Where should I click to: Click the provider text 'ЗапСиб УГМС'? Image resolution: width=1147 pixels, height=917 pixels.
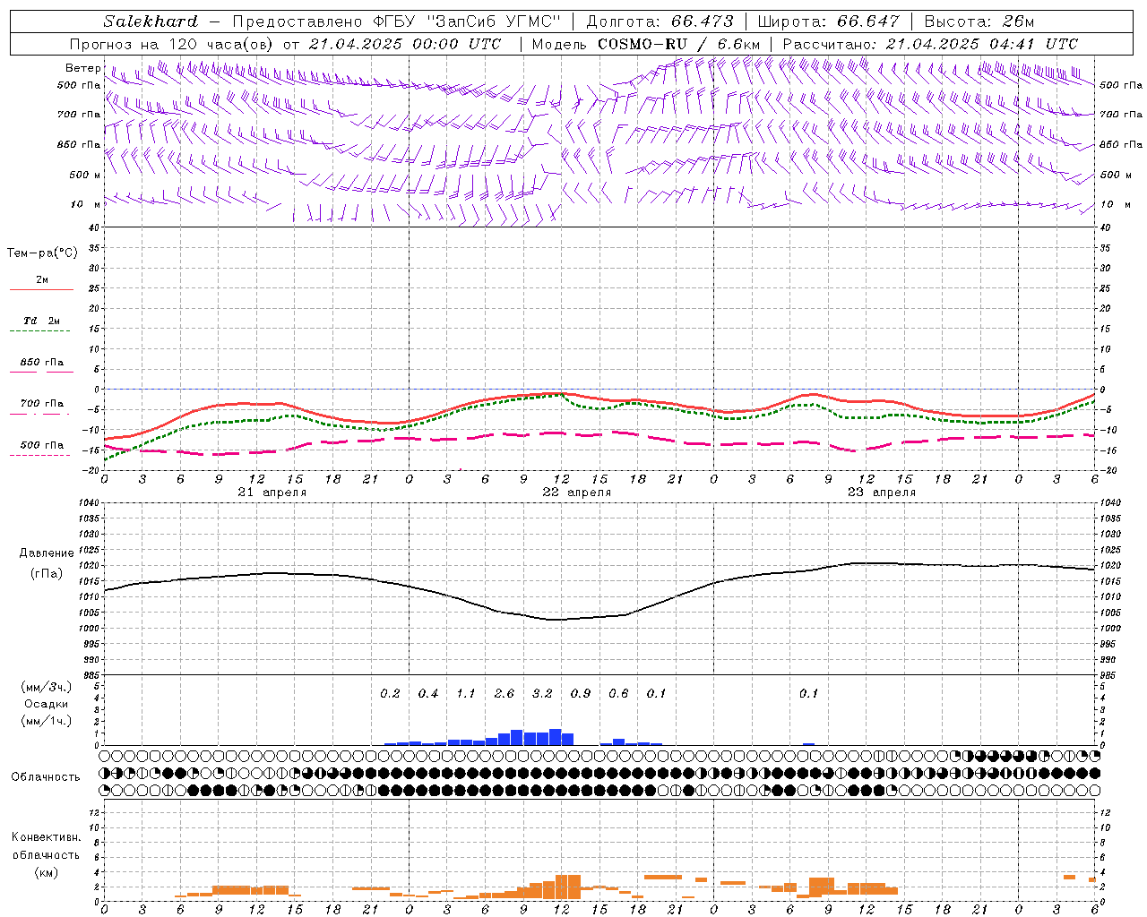494,21
